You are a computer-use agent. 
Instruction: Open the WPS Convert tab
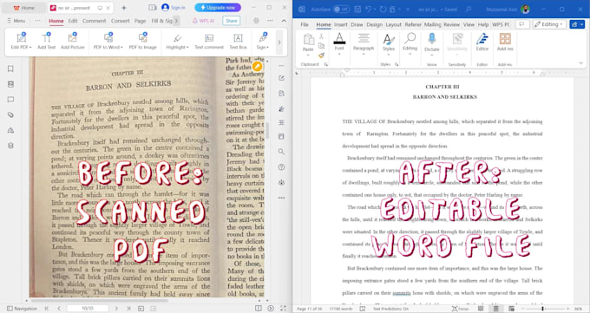(121, 21)
